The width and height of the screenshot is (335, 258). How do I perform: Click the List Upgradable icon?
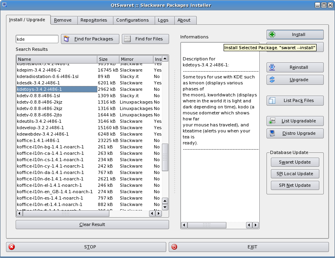click(x=272, y=121)
